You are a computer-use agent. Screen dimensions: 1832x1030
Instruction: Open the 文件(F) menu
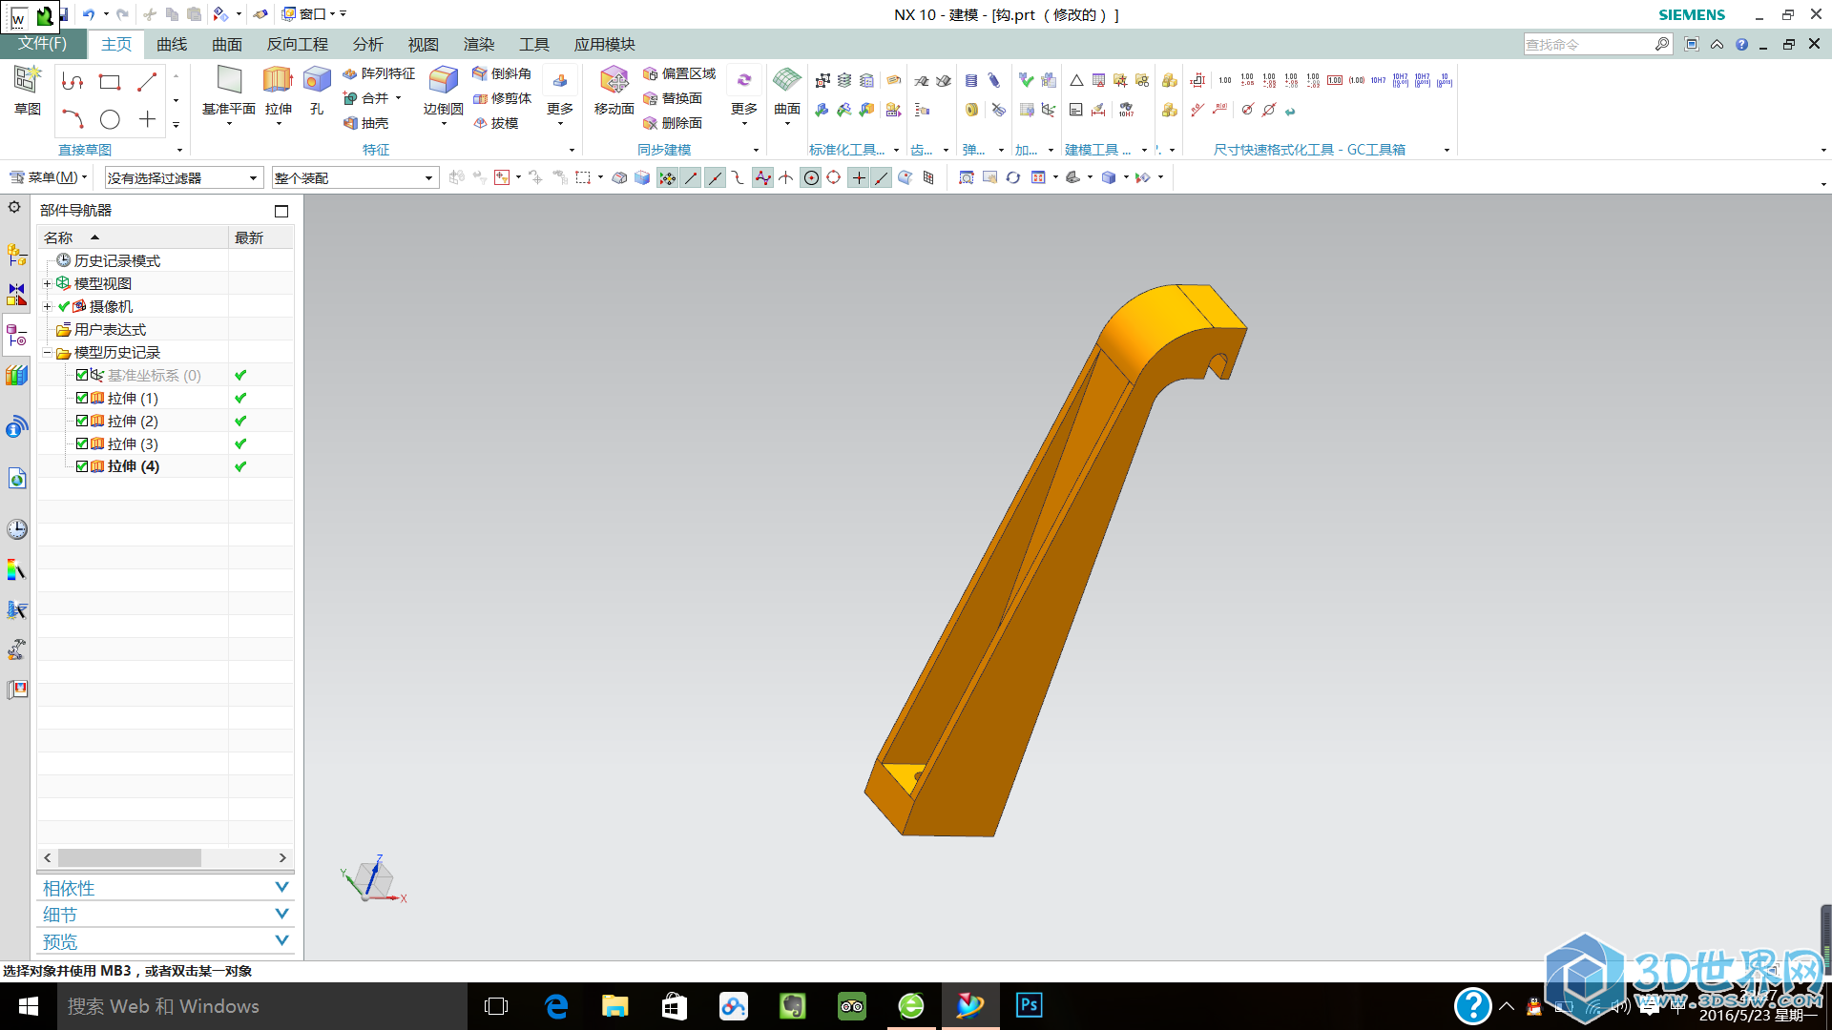[43, 44]
